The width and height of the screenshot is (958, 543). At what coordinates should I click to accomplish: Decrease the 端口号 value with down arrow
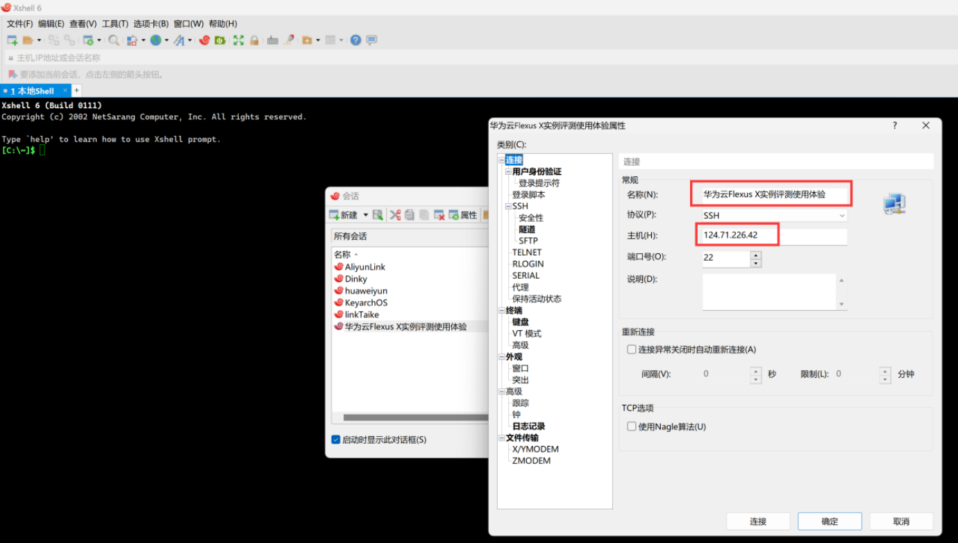756,263
